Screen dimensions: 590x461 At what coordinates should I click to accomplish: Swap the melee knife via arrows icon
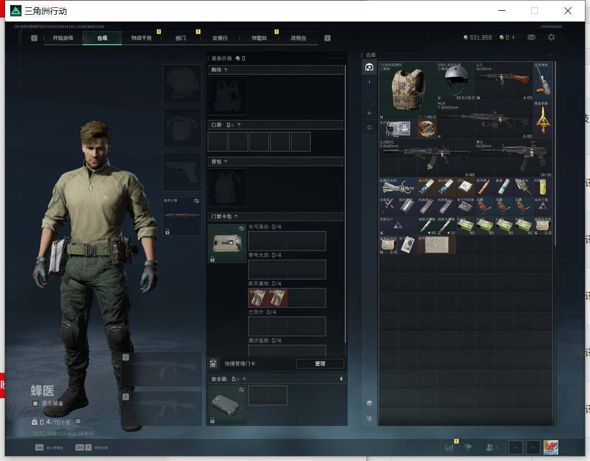coord(196,201)
